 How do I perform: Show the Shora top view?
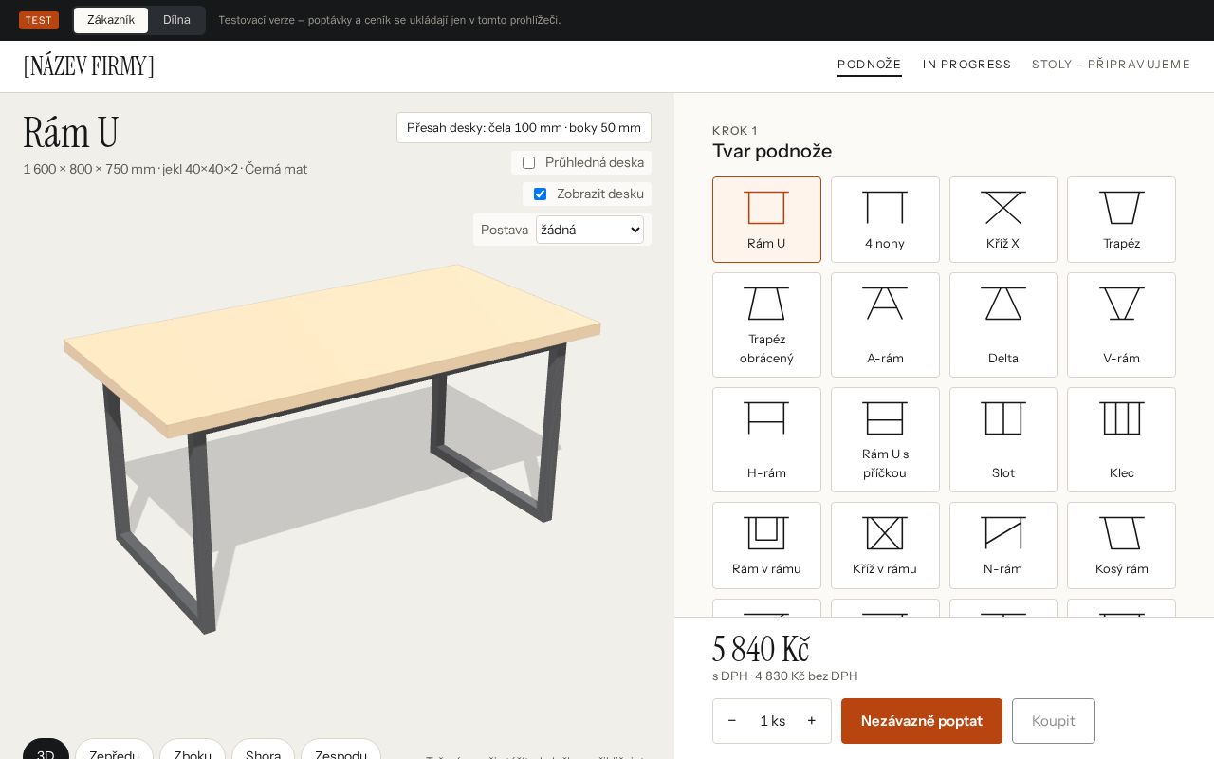(x=263, y=750)
